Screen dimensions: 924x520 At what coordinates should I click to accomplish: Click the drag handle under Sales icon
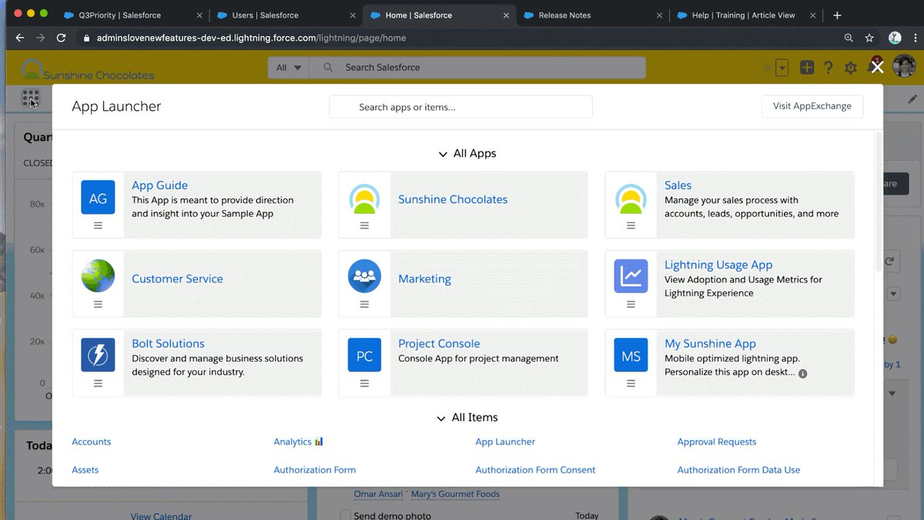[x=631, y=225]
